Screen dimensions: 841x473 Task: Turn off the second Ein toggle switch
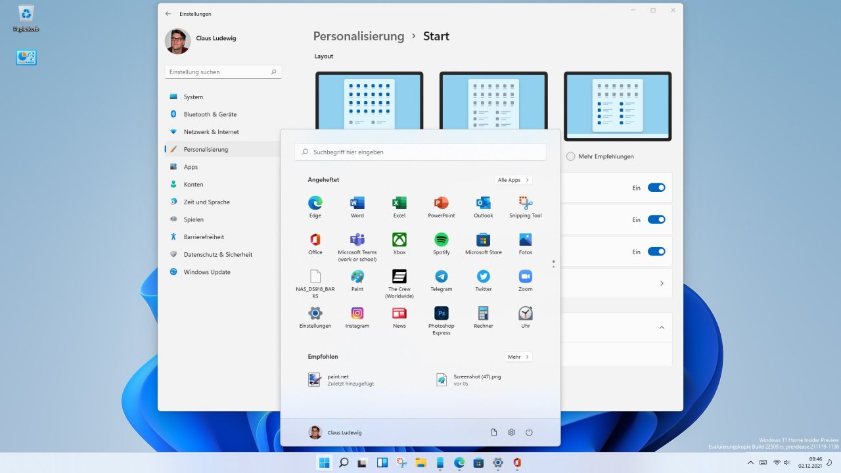[656, 219]
